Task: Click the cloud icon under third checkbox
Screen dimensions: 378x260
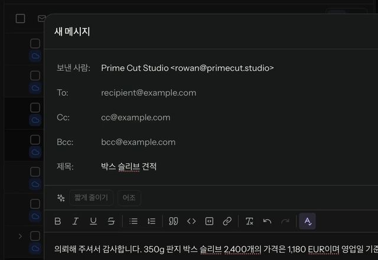Action: 35,121
